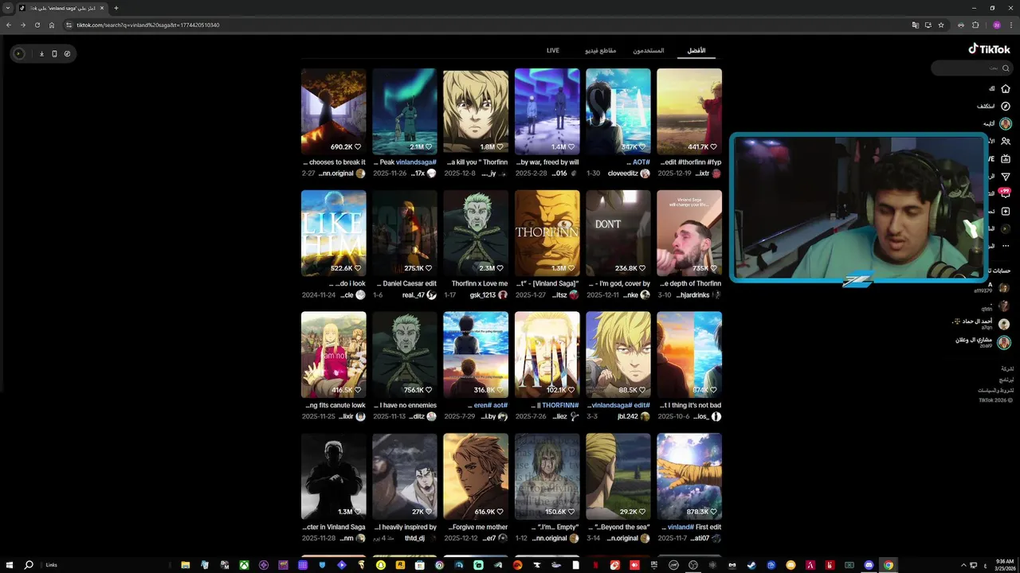The width and height of the screenshot is (1020, 573).
Task: Open silhouette video with 1.3M likes in bottom row
Action: [x=333, y=477]
